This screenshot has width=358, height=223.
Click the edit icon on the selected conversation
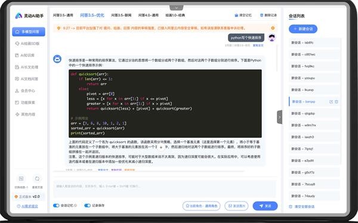click(331, 102)
